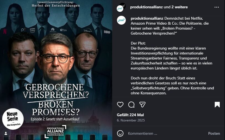Open comments via speech bubble icon
Screen dimensions: 225x140
[x=131, y=105]
